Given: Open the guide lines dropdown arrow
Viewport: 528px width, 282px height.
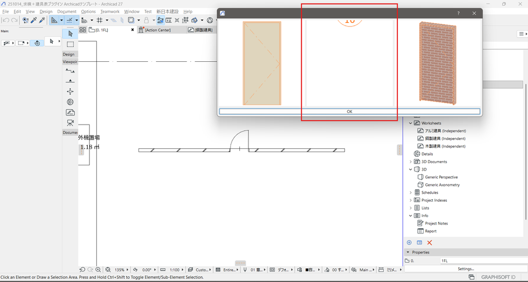Looking at the screenshot, I should pyautogui.click(x=61, y=20).
